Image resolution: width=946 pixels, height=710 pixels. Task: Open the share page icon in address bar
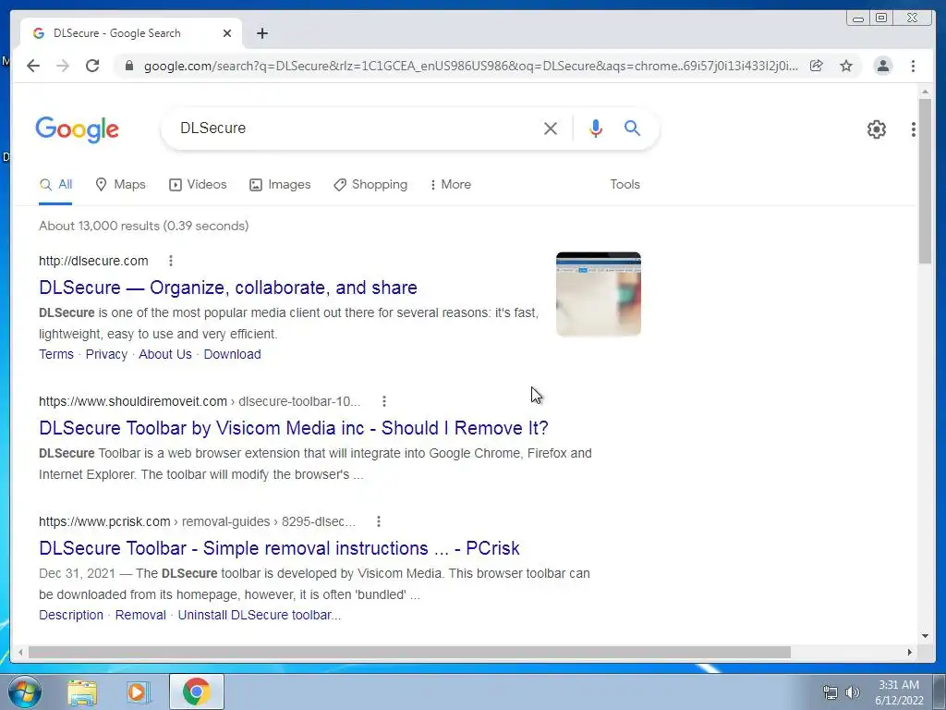pos(817,66)
